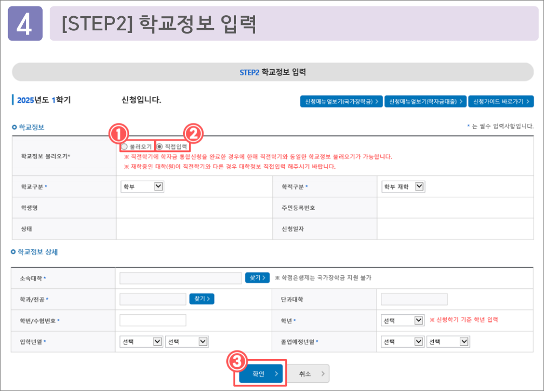544x391 pixels.
Task: Click inside the 학번/수험번호 input field
Action: (x=153, y=320)
